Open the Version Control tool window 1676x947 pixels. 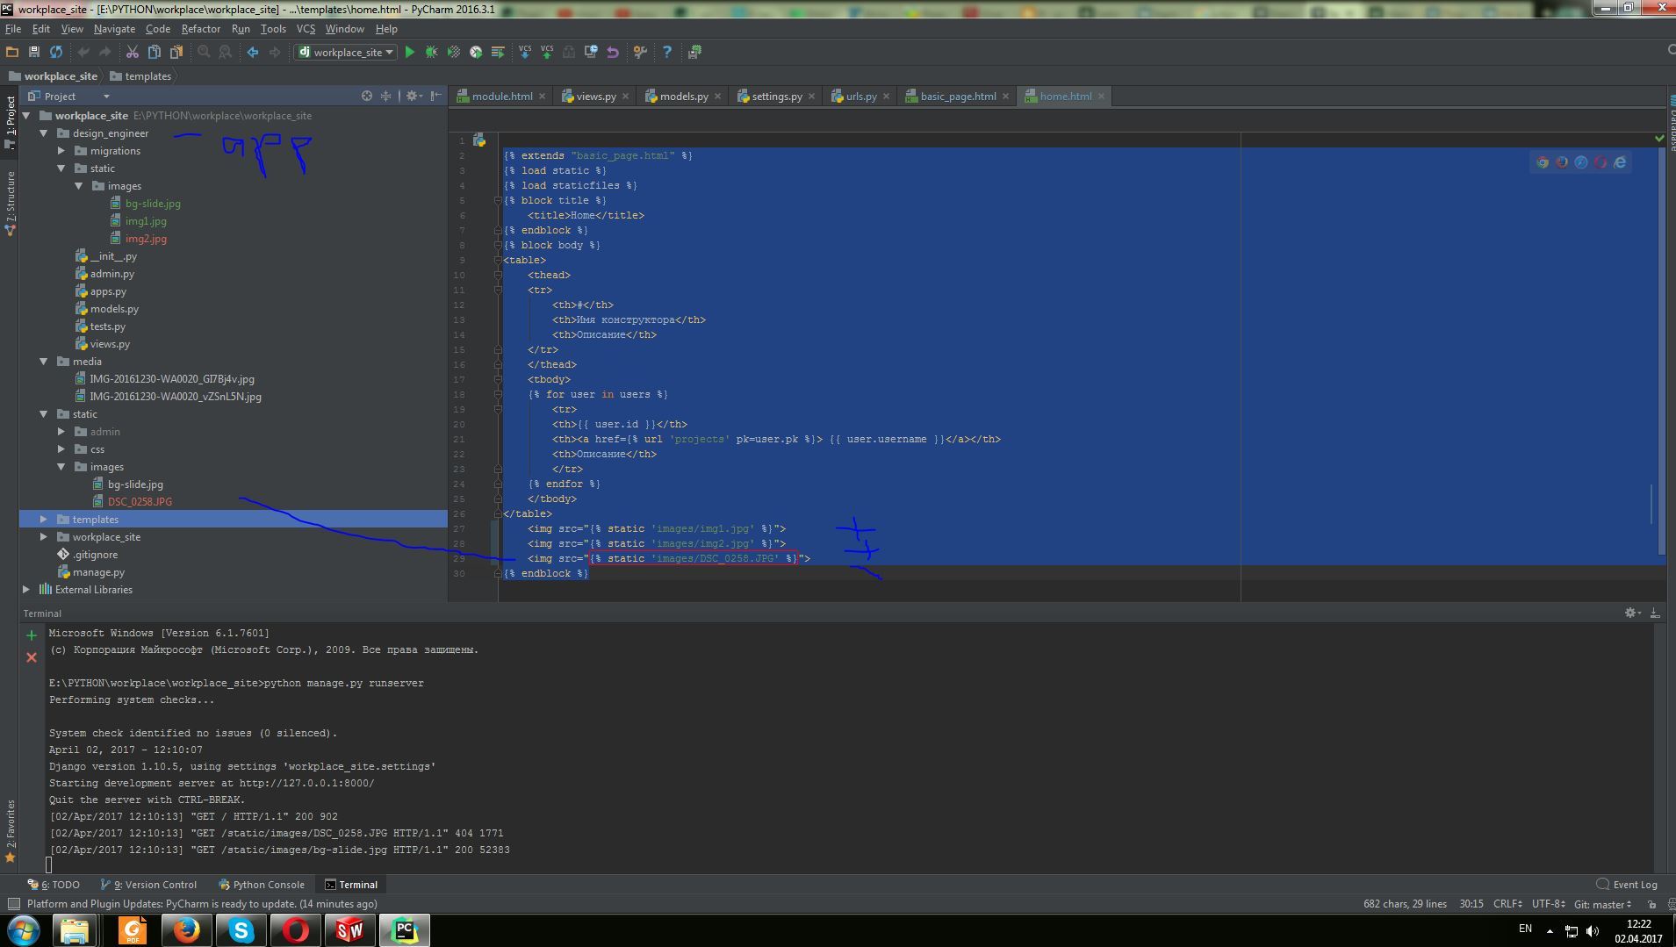[149, 885]
